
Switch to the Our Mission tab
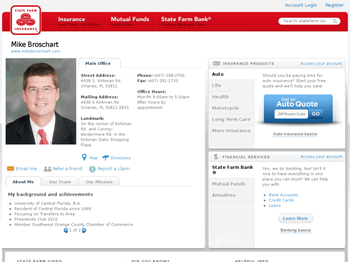tap(99, 182)
